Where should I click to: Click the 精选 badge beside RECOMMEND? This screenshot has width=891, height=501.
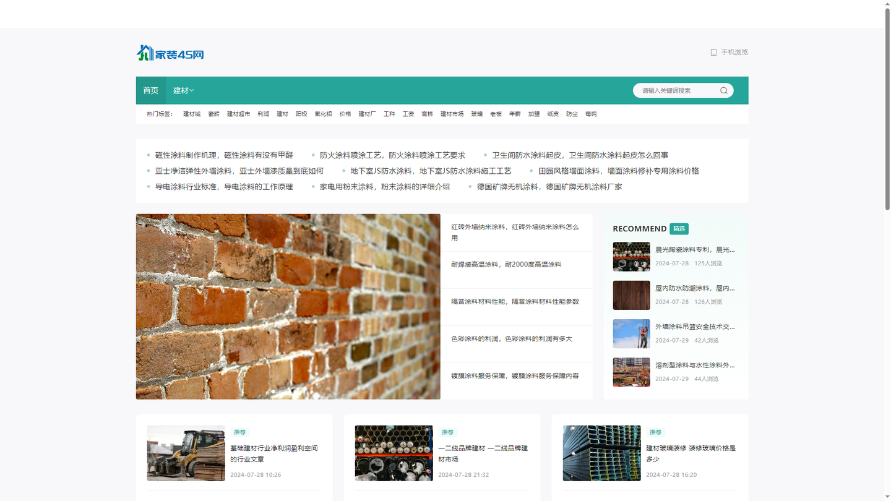[x=679, y=229]
